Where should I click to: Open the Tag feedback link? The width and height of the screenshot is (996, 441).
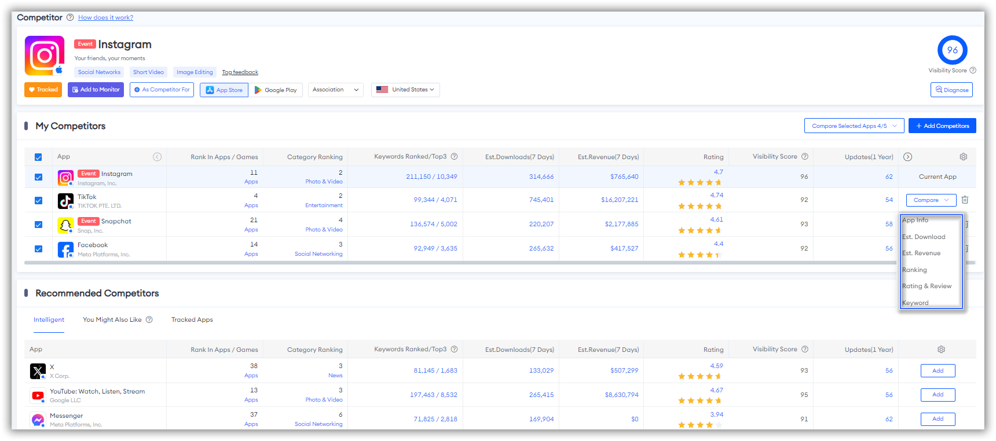point(240,72)
